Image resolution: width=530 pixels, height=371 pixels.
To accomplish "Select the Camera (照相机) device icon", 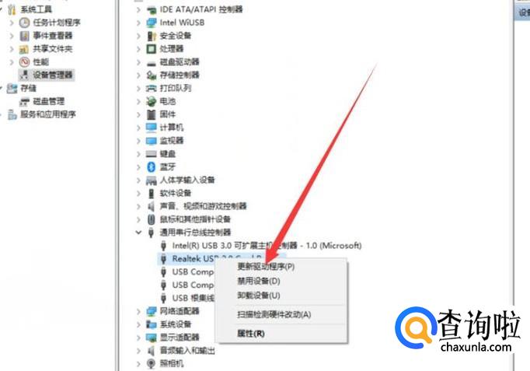I will pyautogui.click(x=151, y=363).
